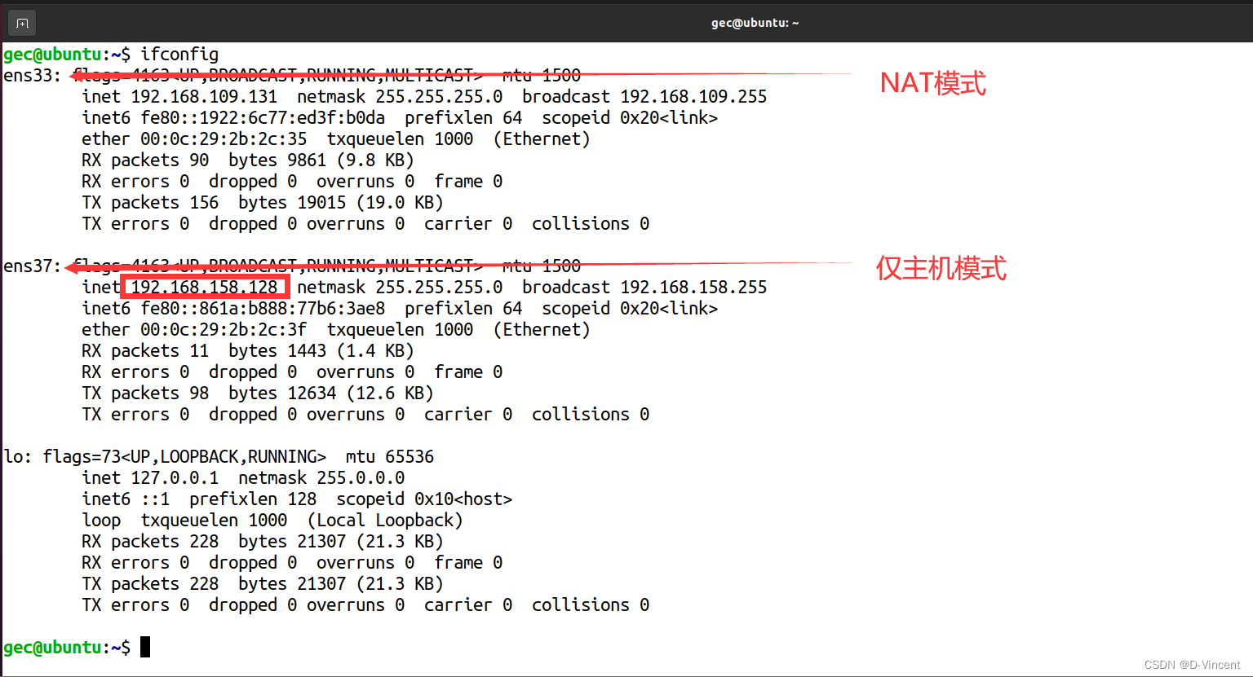1253x677 pixels.
Task: Click 'TX packets 228' line
Action: click(x=263, y=583)
